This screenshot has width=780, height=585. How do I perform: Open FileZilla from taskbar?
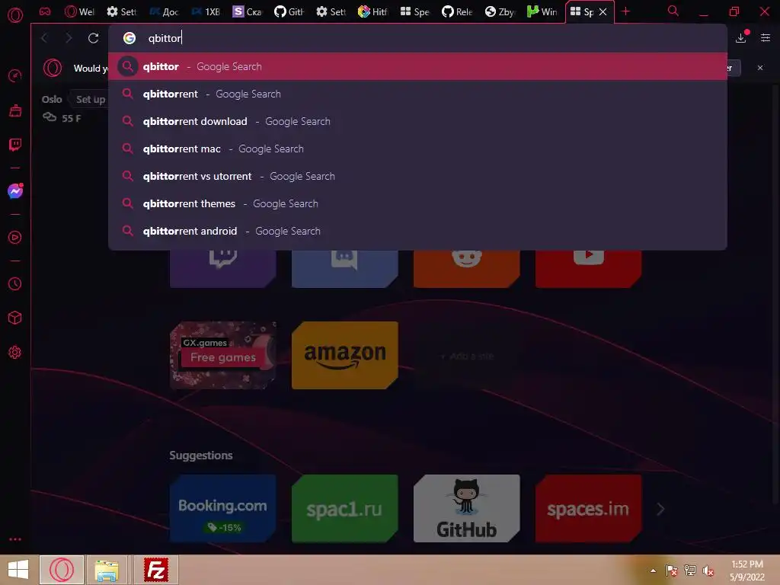[155, 570]
